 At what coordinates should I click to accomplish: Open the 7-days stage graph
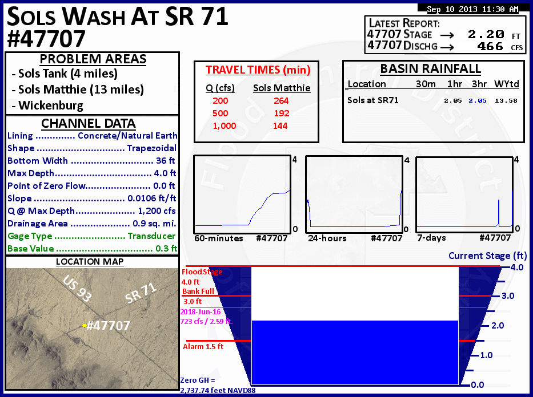coord(464,193)
